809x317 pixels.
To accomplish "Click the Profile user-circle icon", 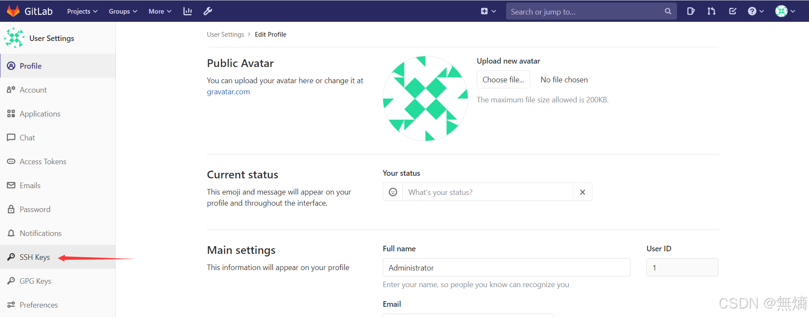I will pyautogui.click(x=11, y=66).
